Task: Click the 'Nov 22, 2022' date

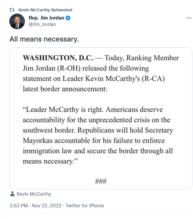Action: (47, 206)
